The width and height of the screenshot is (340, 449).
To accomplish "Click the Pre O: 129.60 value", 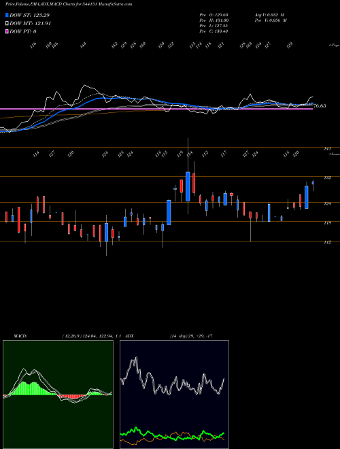I will [214, 15].
